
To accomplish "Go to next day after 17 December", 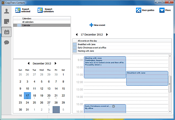I will (107, 35).
